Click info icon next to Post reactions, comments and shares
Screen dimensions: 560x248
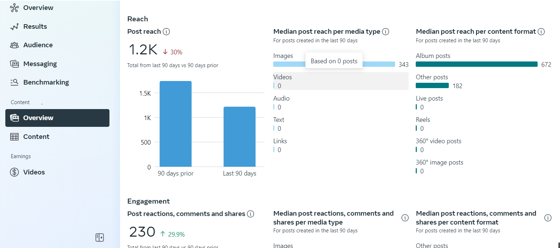coord(251,214)
